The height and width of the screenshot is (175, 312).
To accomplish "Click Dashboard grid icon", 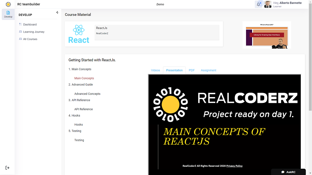I will click(x=20, y=24).
